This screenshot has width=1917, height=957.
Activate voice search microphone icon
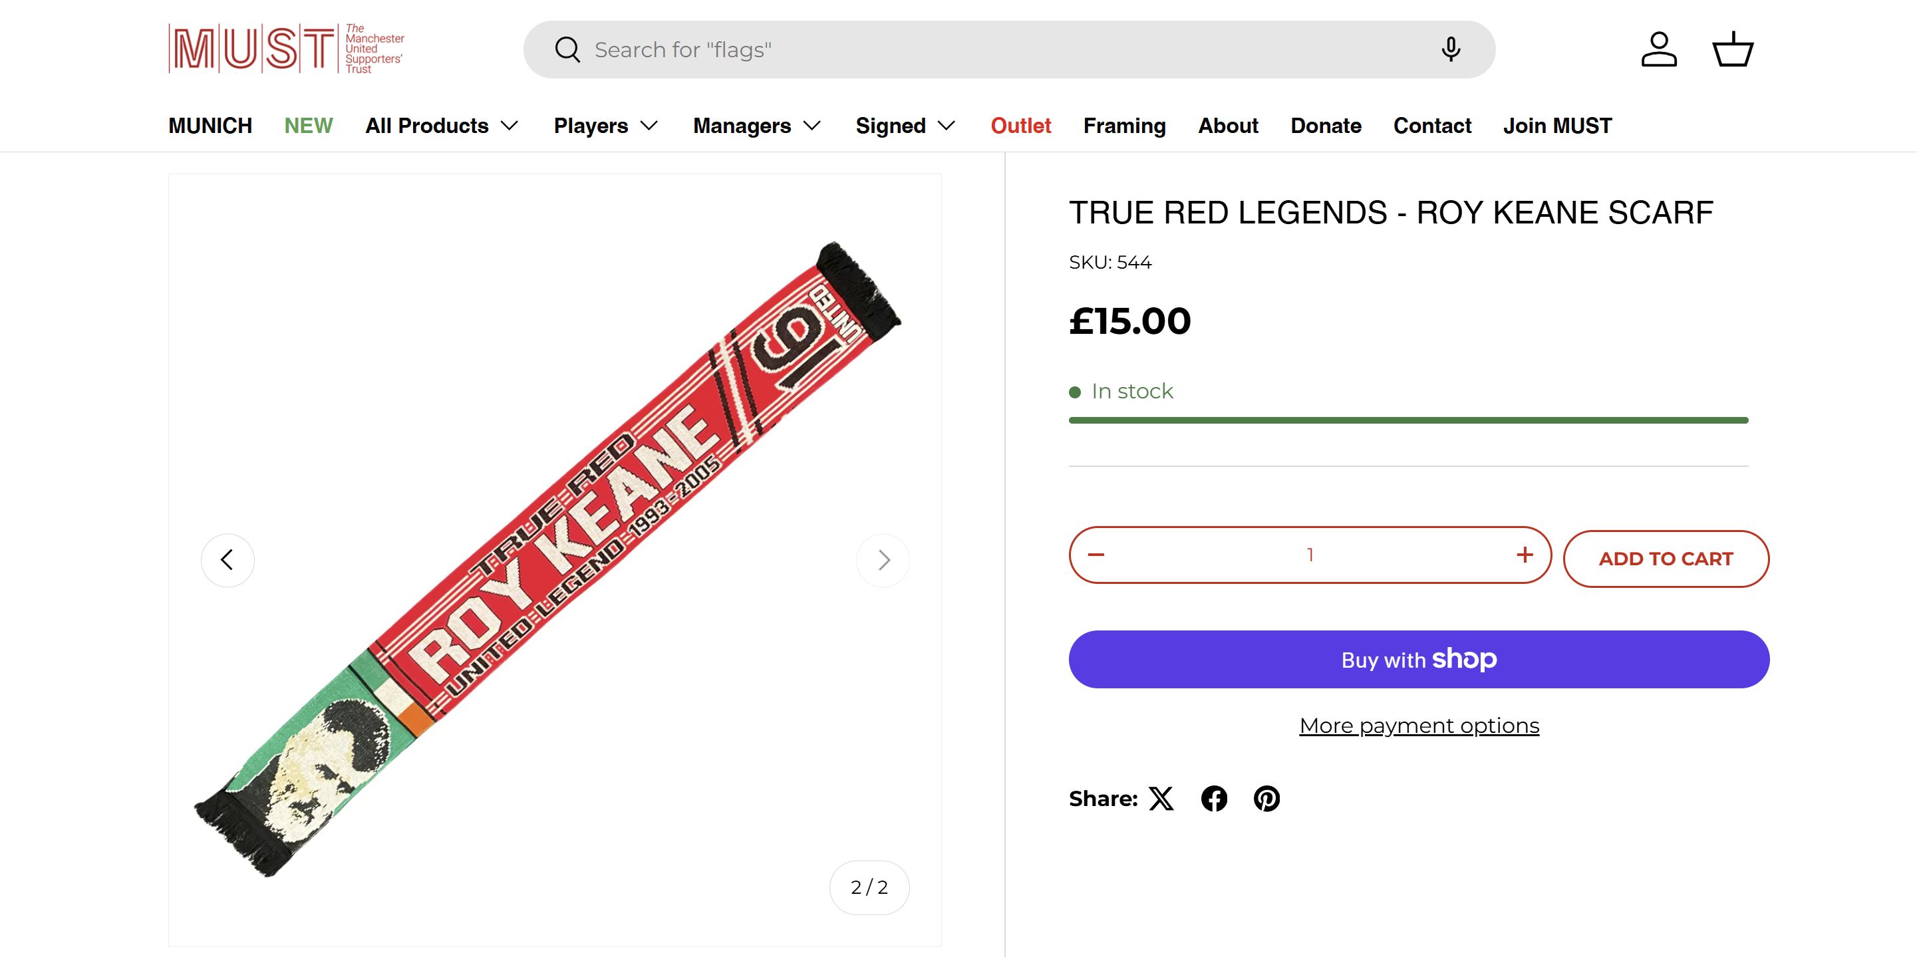[1451, 50]
